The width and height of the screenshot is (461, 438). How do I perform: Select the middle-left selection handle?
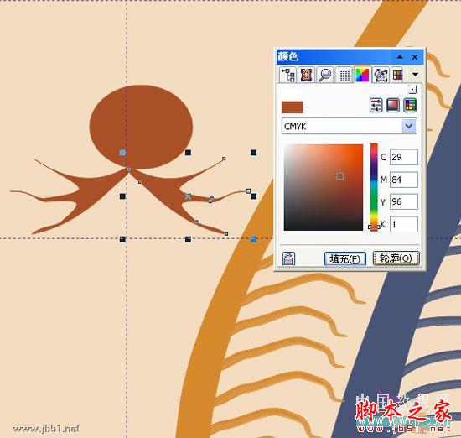(122, 196)
